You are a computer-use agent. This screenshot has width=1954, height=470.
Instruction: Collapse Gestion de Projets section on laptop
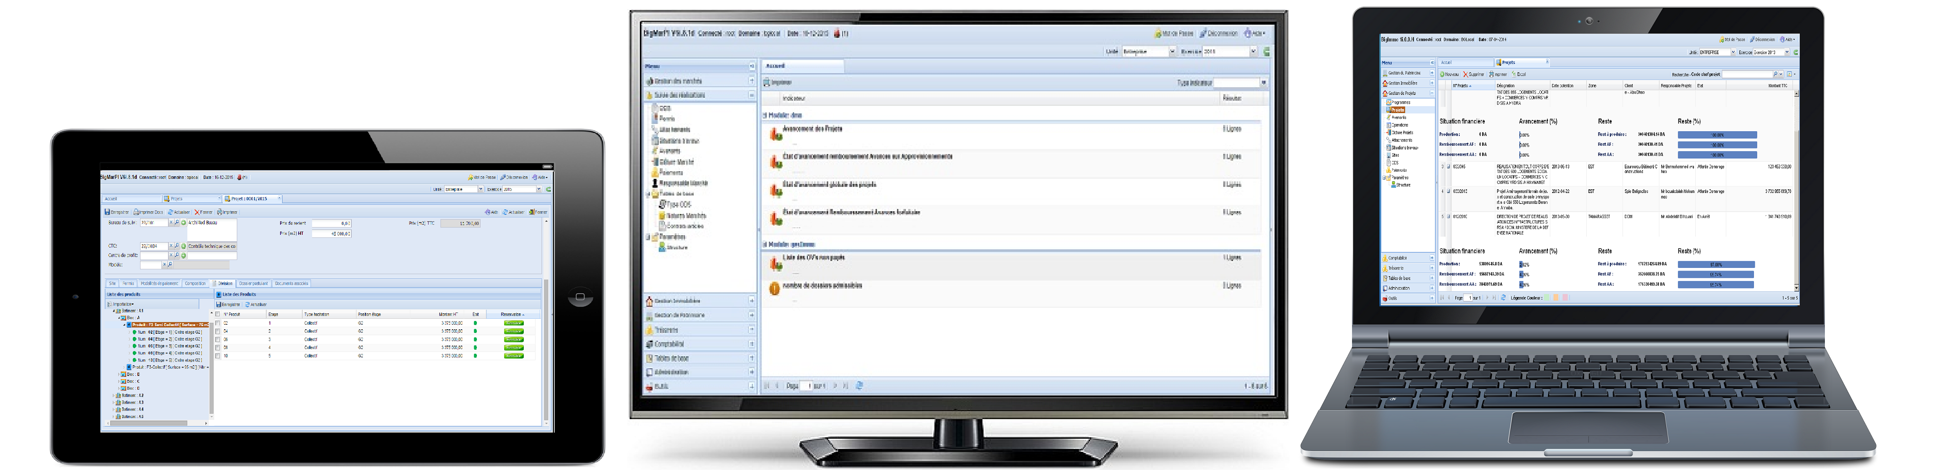click(1432, 93)
